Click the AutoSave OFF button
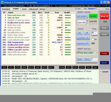The width and height of the screenshot is (111, 102). [x=83, y=43]
